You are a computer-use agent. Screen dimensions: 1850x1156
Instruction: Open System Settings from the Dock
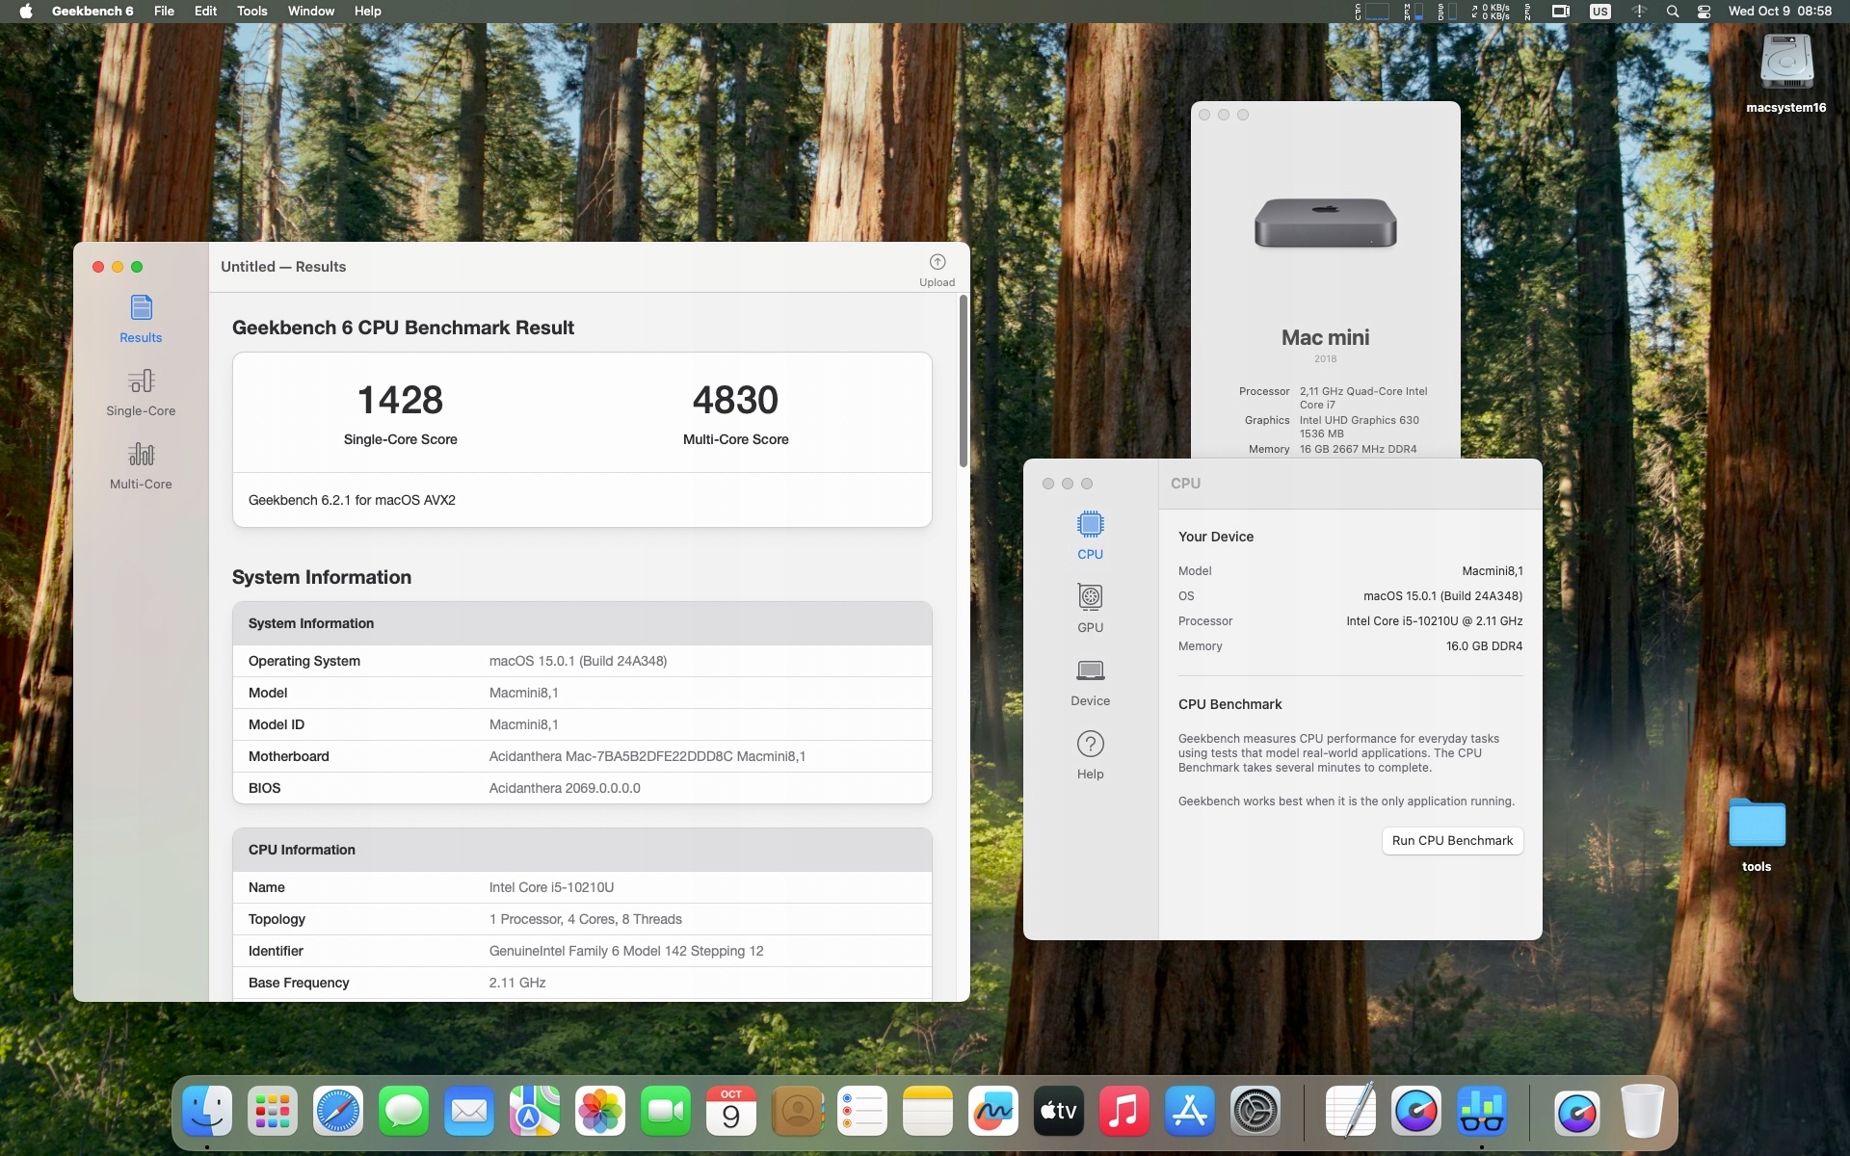[x=1255, y=1112]
